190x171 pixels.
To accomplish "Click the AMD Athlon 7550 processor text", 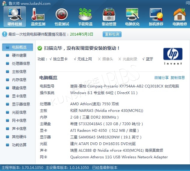I will 95,104.
